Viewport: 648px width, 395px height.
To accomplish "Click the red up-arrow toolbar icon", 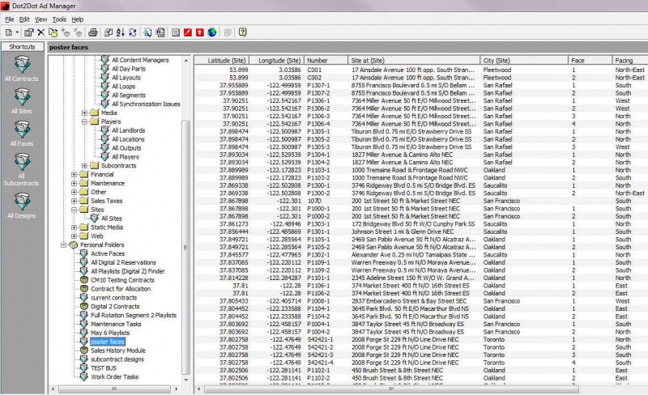I will click(199, 32).
